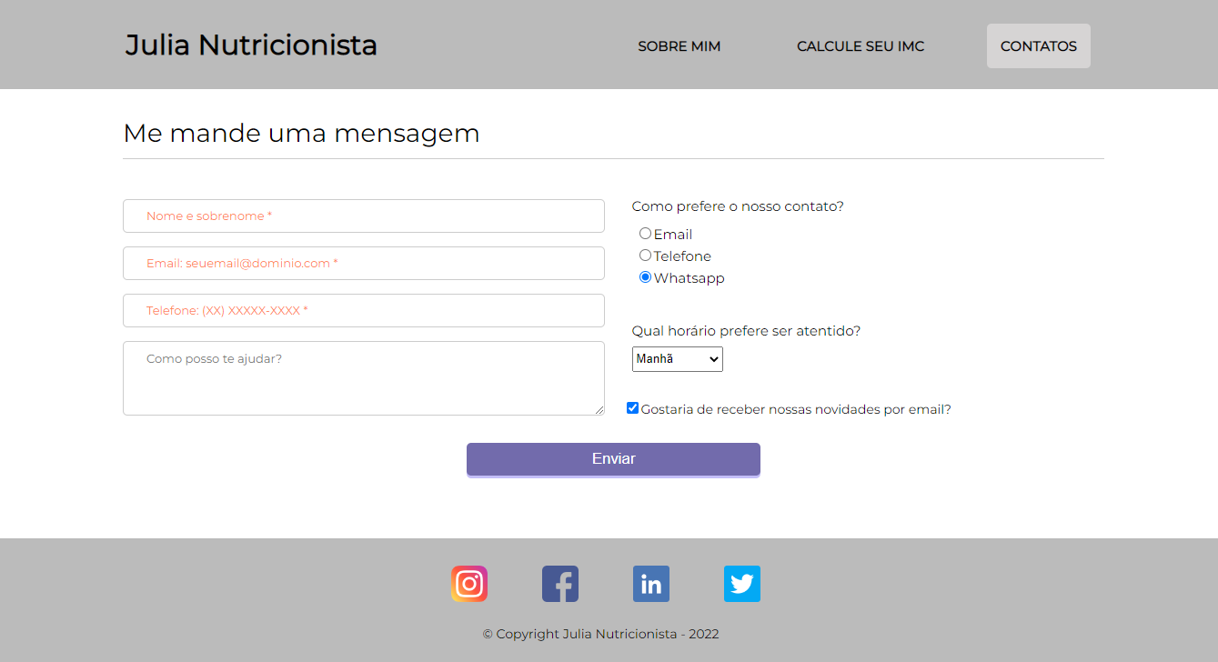Click the Julia Nutricionista logo
1218x662 pixels.
[251, 45]
